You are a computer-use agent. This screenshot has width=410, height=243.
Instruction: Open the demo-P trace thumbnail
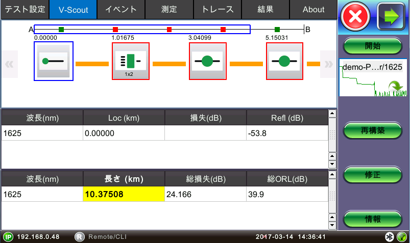pos(373,78)
